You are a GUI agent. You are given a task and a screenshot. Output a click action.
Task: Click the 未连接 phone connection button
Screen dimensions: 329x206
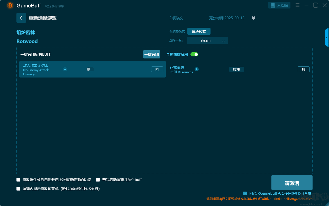tap(279, 5)
